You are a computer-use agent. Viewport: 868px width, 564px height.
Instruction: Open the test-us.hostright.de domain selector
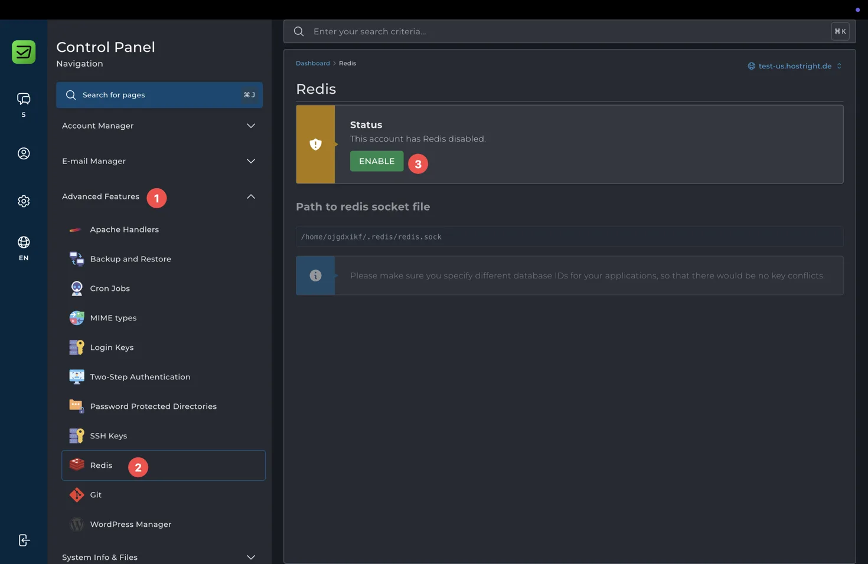click(x=795, y=66)
